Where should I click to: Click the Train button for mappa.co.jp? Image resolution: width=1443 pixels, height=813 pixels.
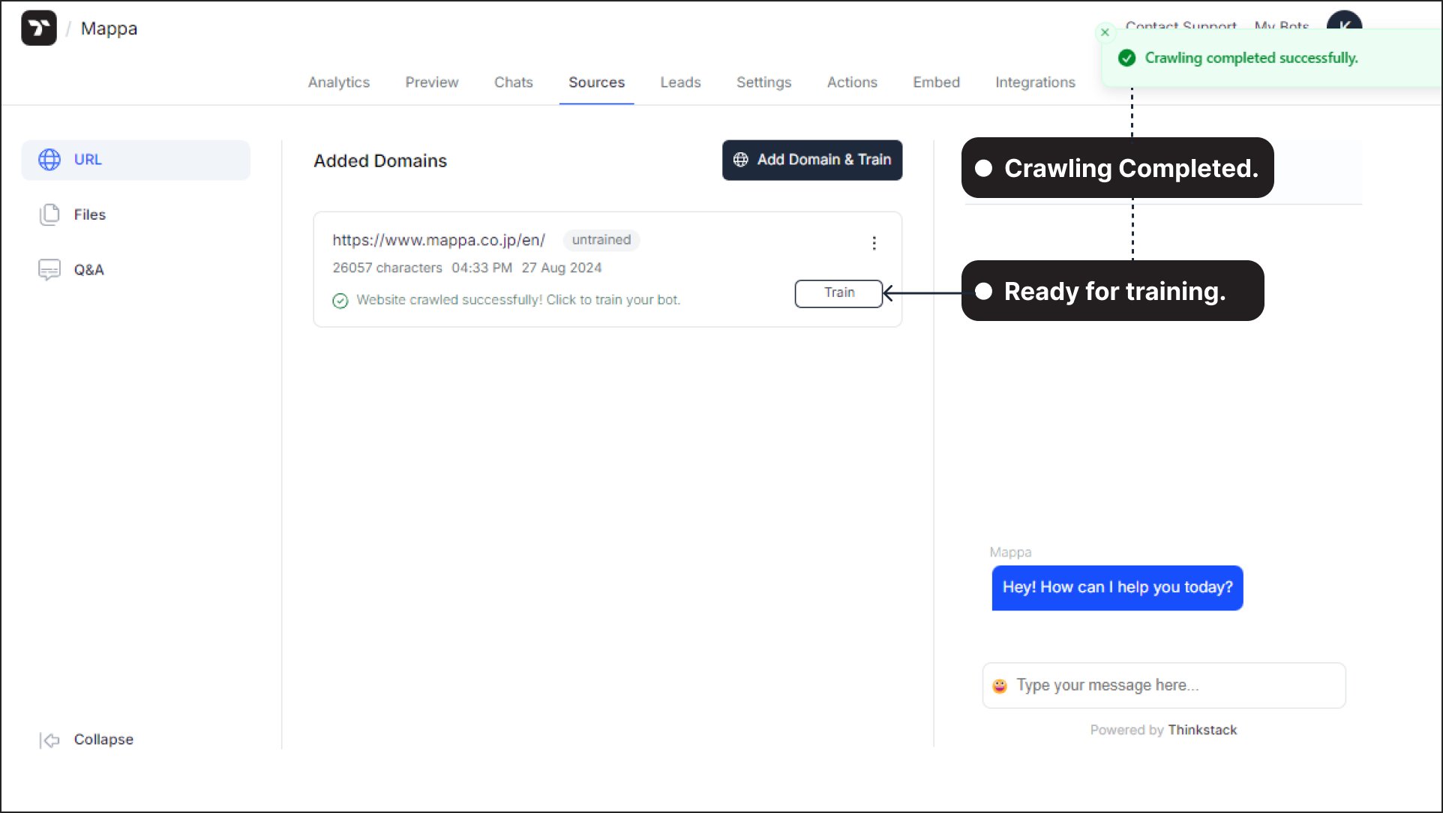(x=838, y=293)
